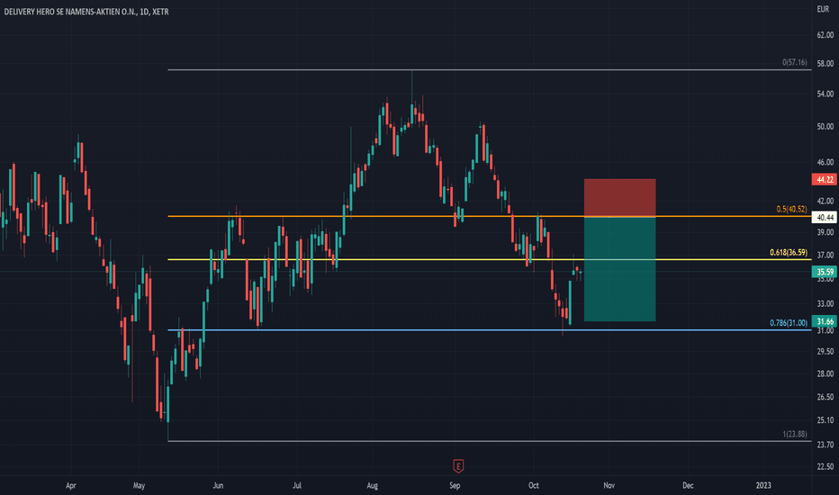
Task: Click the 39.00 price scale value
Action: pyautogui.click(x=825, y=231)
